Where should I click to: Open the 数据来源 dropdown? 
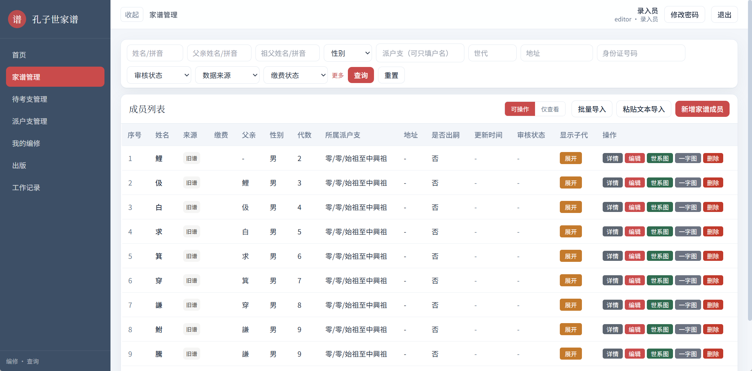227,75
